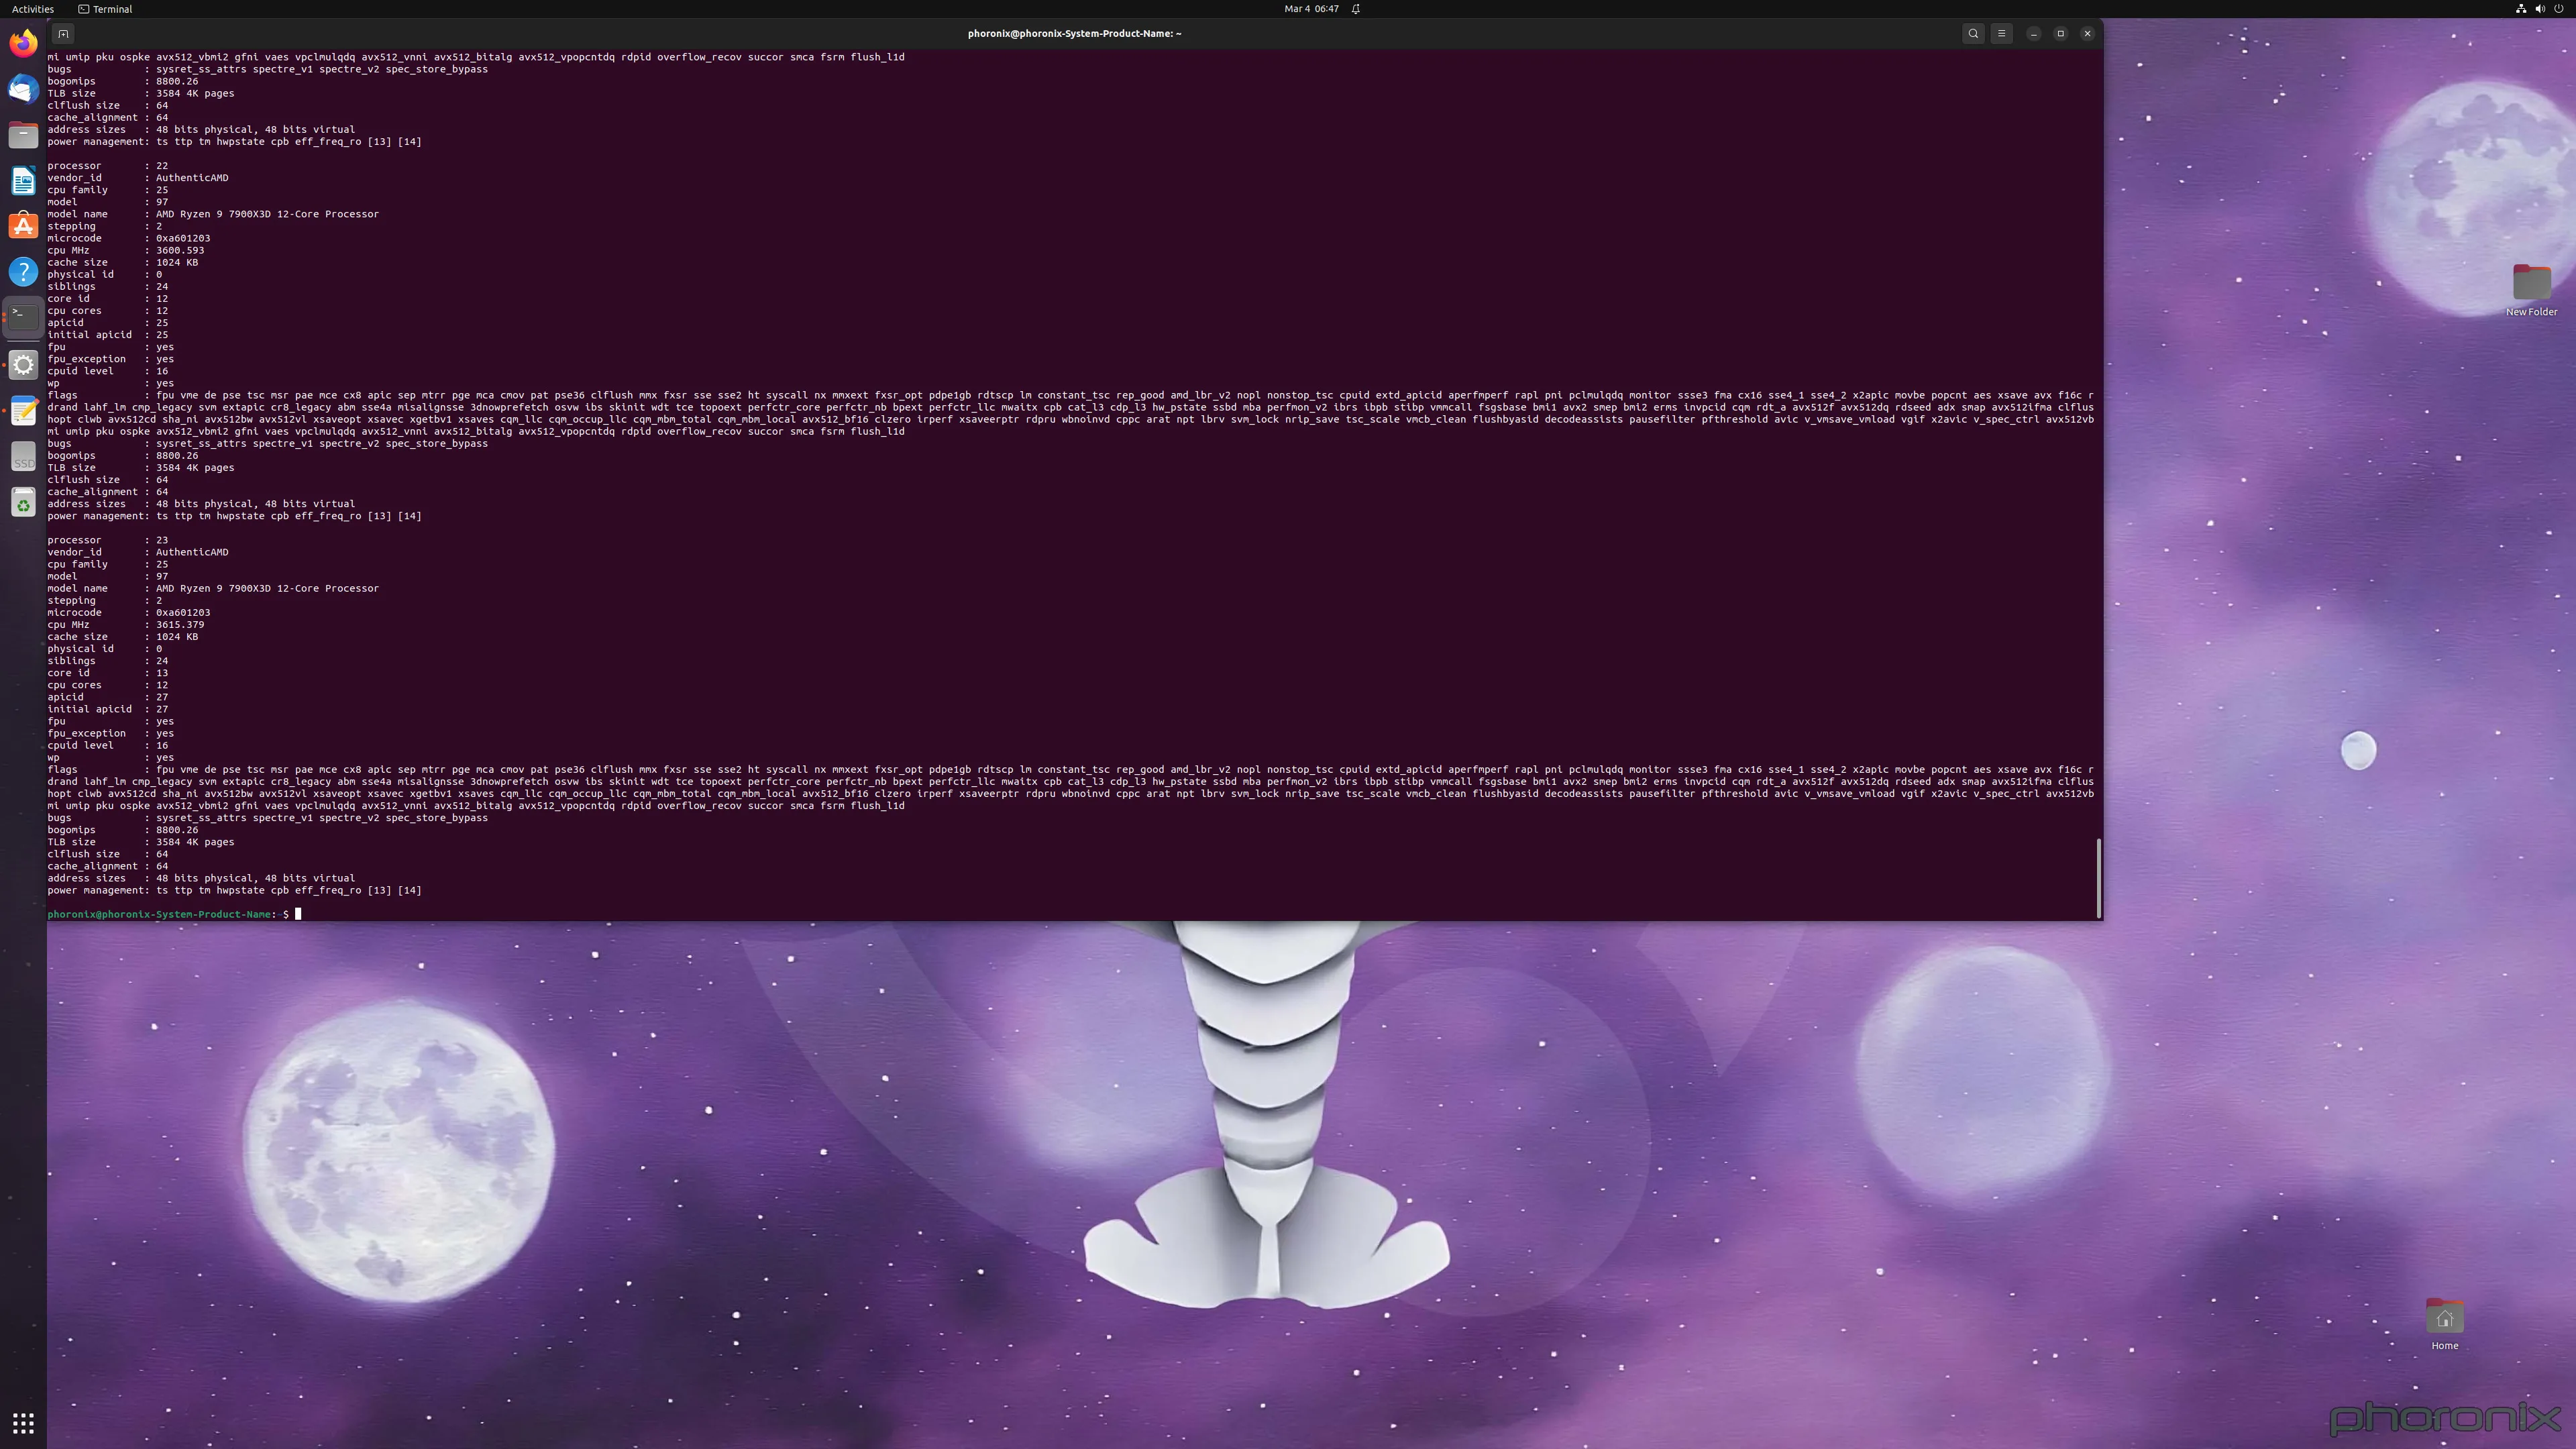Click the terminal window title text

(1074, 33)
